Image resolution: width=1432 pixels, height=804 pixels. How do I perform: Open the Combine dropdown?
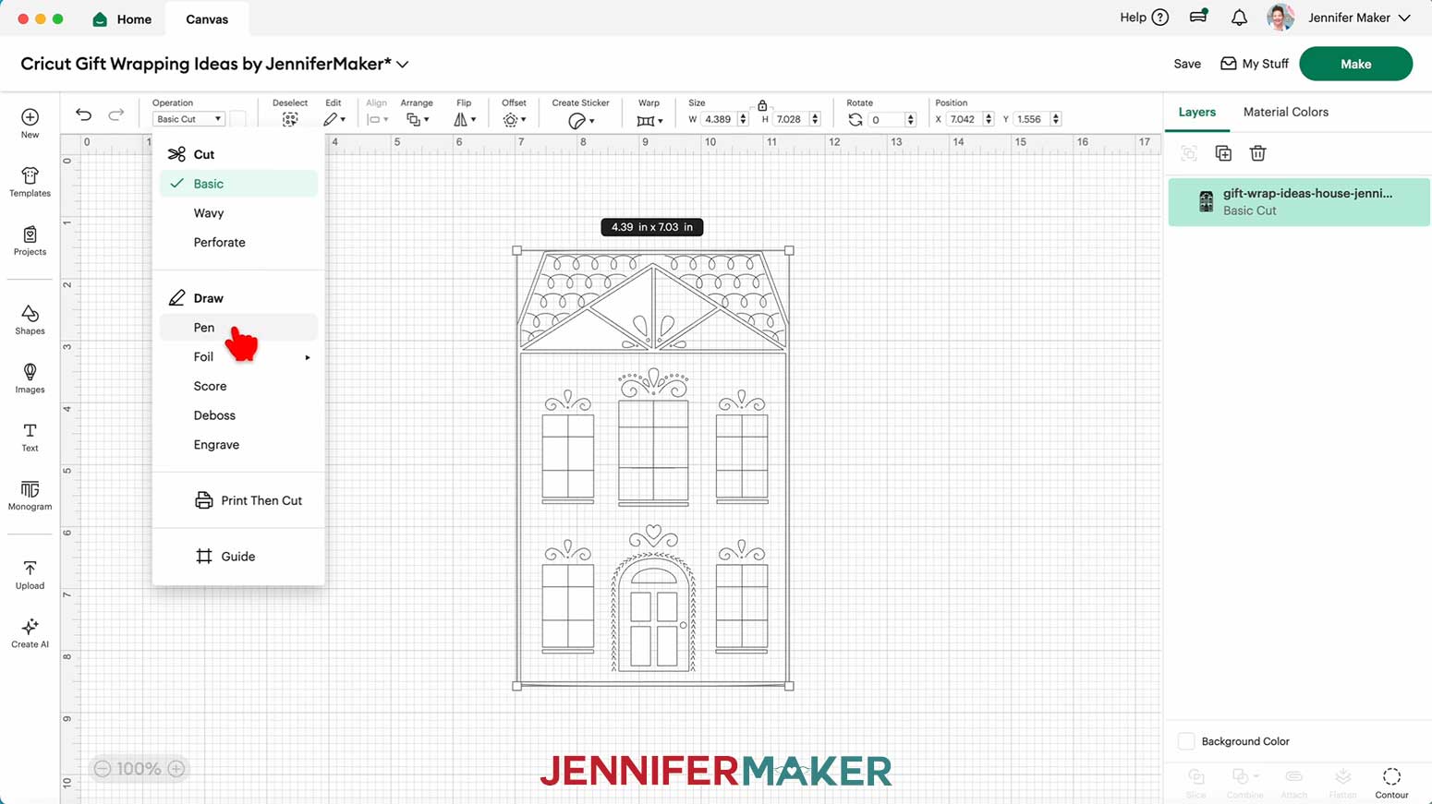tap(1244, 783)
